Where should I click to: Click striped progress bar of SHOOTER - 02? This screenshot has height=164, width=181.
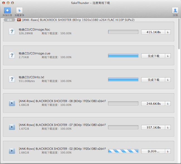pyautogui.click(x=123, y=151)
